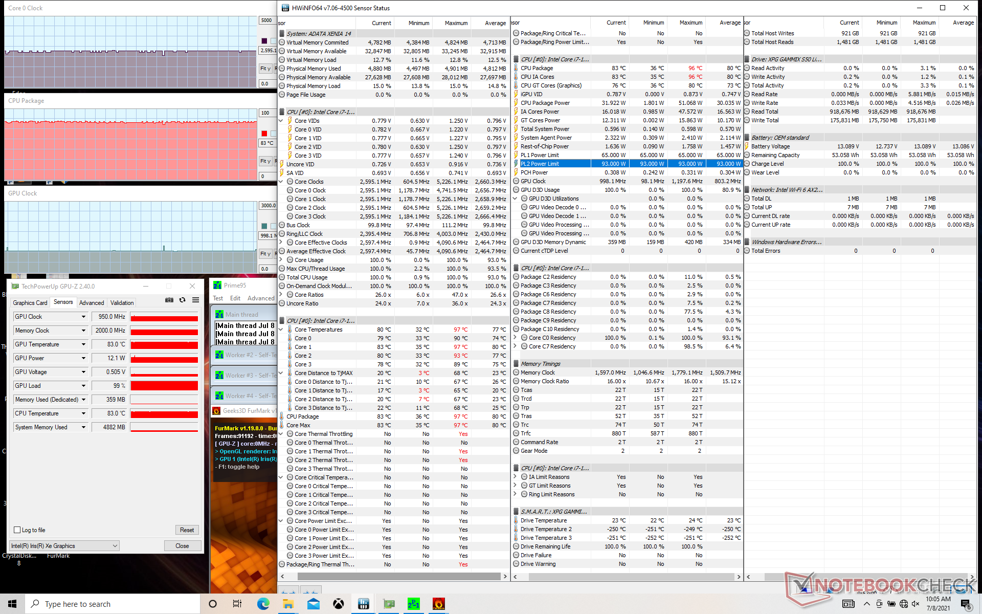Select the PL2 Power Limit row

tap(627, 164)
